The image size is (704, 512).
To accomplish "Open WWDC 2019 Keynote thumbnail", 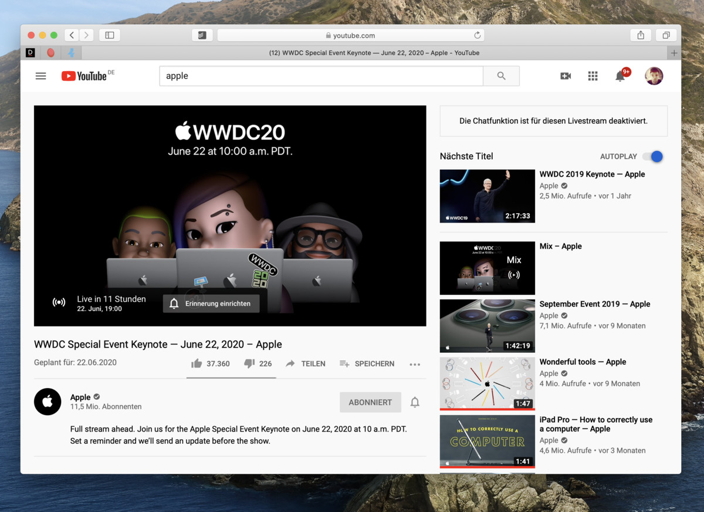I will click(488, 196).
